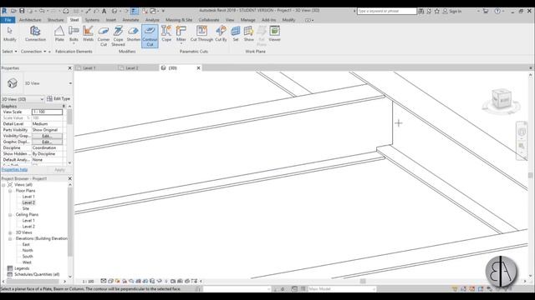This screenshot has width=535, height=300.
Task: Toggle the Contour Cut tool
Action: [150, 36]
